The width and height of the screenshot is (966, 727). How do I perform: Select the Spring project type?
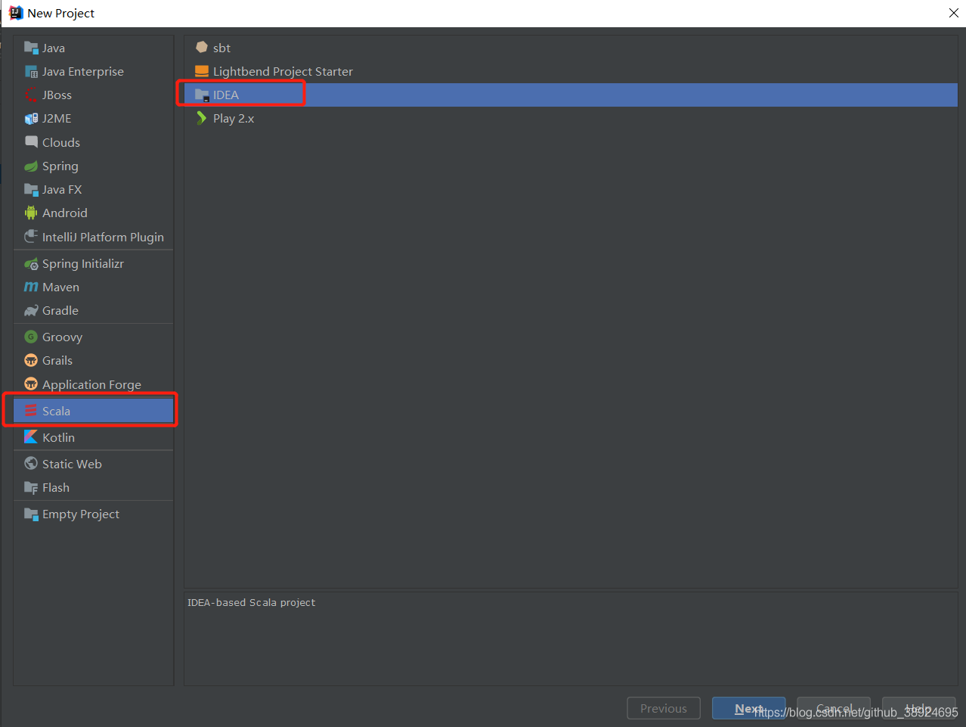pos(93,166)
